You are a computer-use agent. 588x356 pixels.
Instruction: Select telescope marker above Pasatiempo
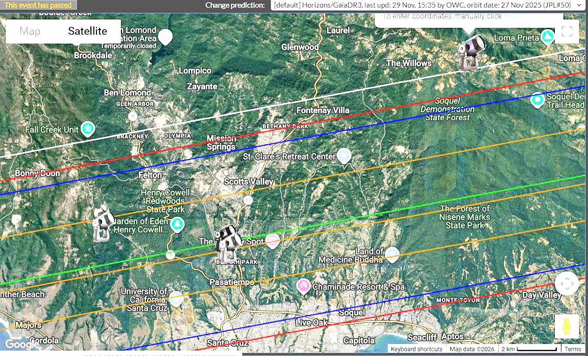(x=227, y=244)
